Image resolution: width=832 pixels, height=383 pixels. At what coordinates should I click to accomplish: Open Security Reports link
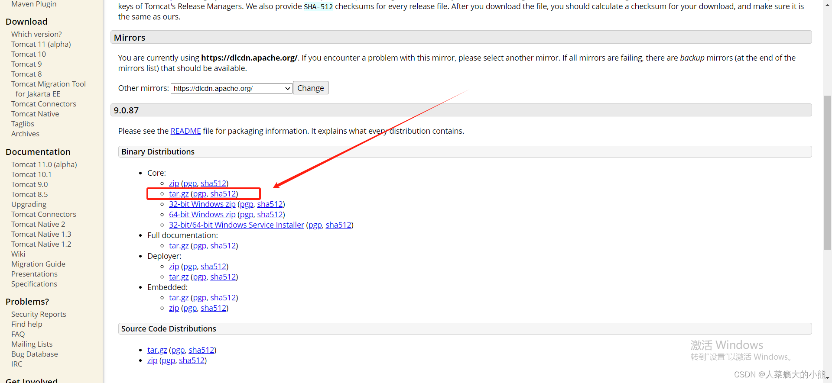(39, 314)
